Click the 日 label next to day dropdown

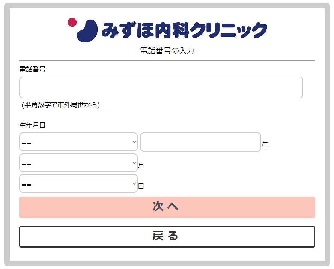pyautogui.click(x=141, y=186)
